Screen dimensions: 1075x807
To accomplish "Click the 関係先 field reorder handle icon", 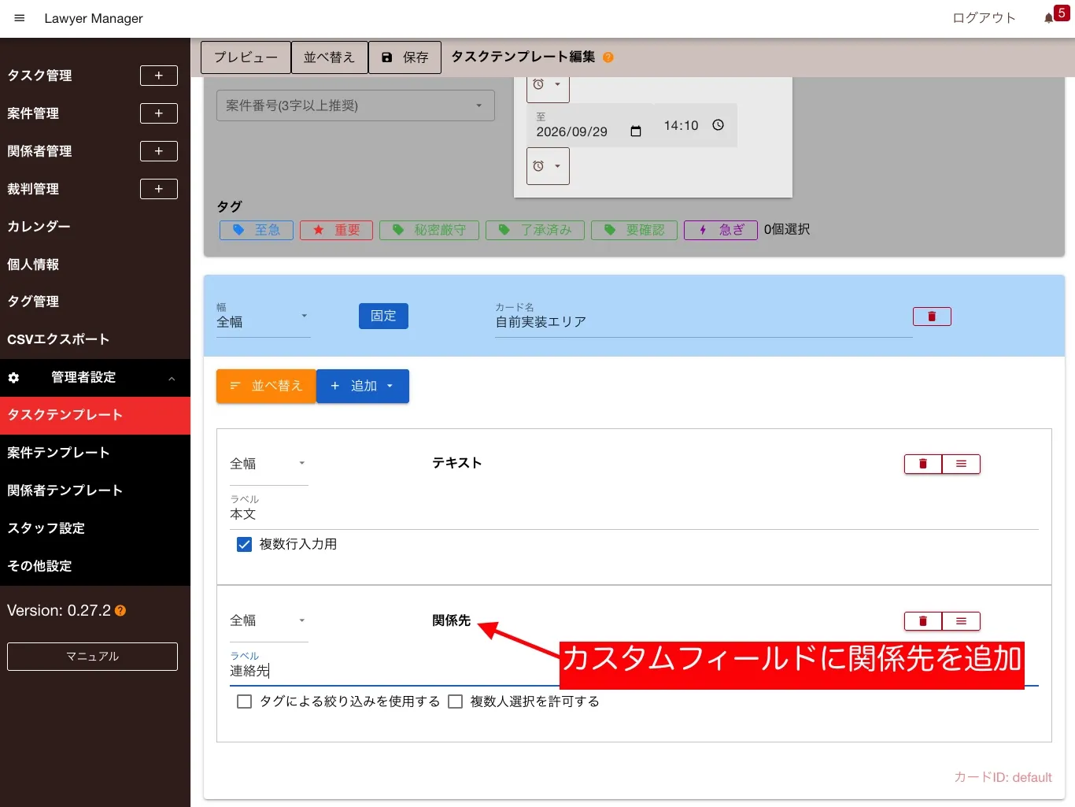I will click(961, 621).
